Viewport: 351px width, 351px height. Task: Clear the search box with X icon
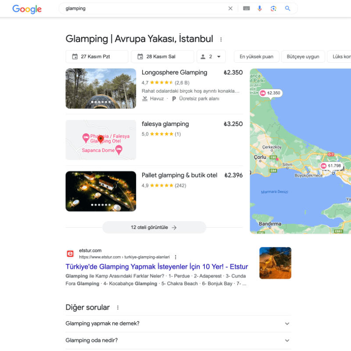(x=230, y=8)
